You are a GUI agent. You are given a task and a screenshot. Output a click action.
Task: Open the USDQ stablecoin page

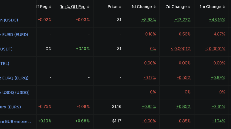tap(15, 92)
